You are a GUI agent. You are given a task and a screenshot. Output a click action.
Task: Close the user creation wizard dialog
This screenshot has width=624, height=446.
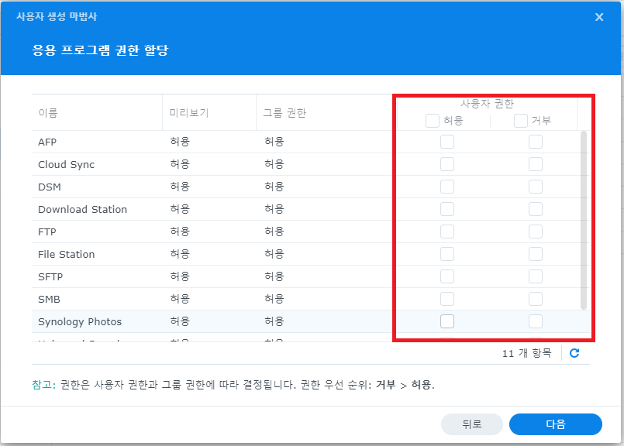click(599, 17)
